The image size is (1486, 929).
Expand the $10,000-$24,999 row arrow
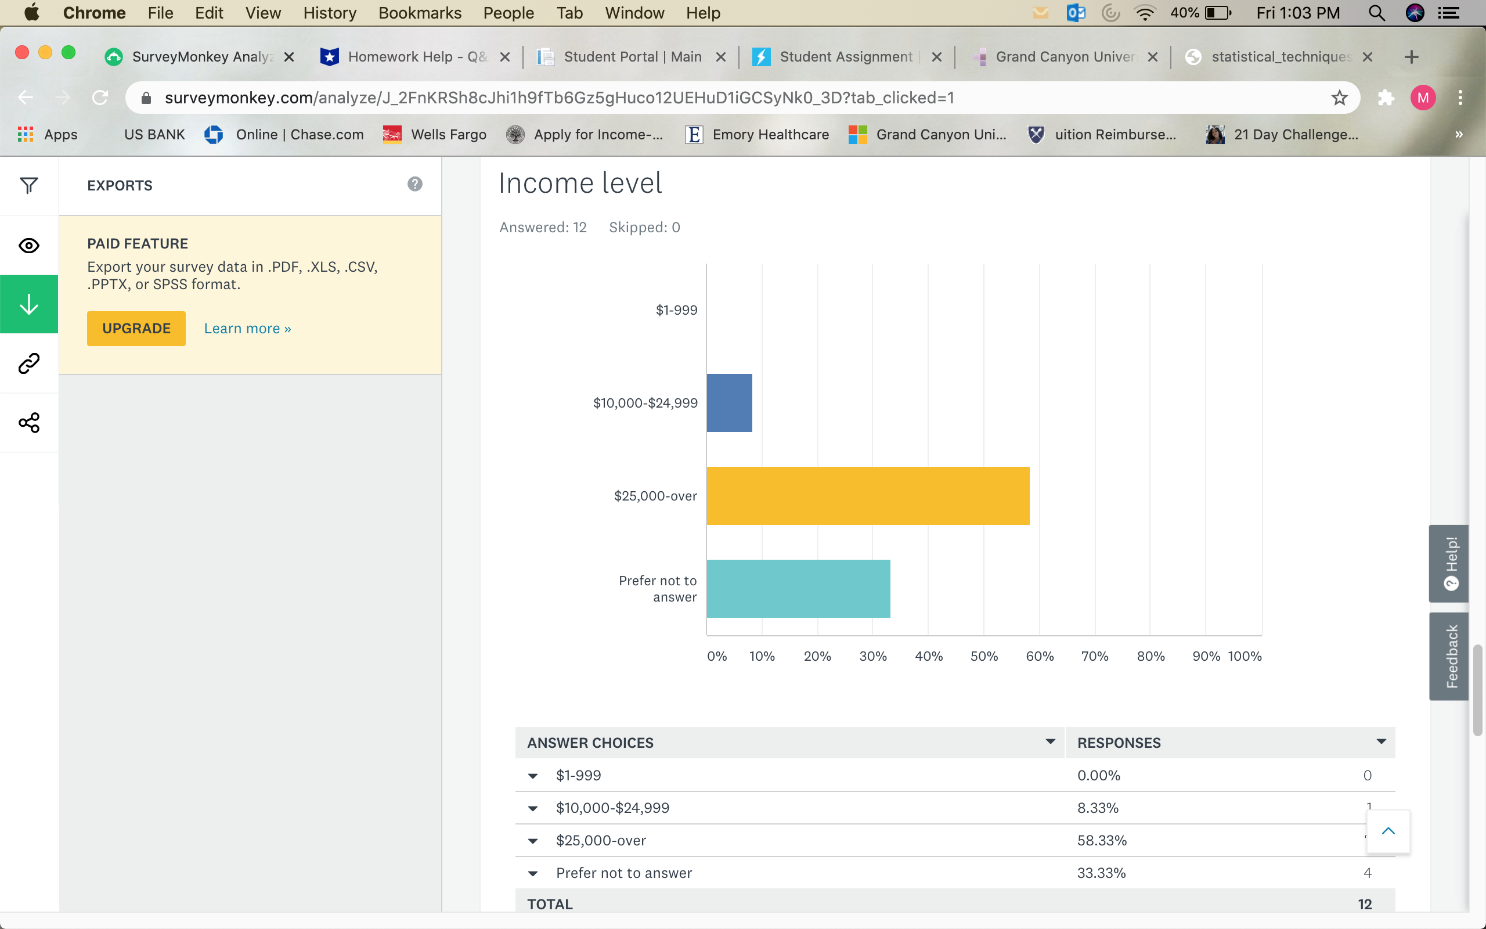click(533, 809)
